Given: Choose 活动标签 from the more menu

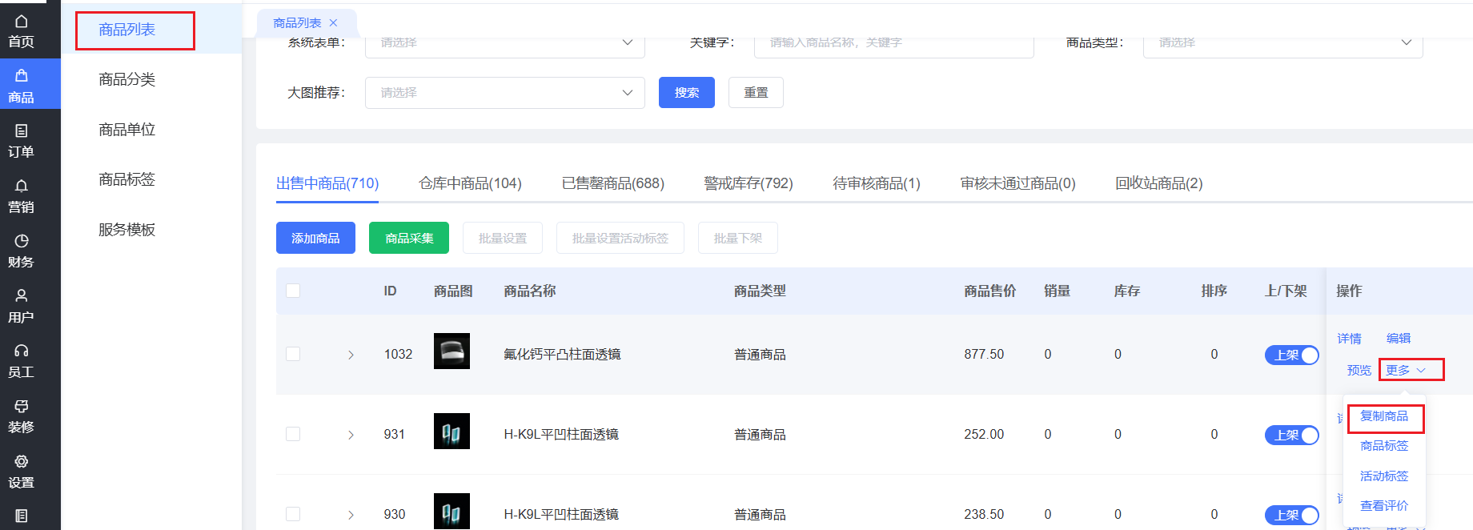Looking at the screenshot, I should [1384, 476].
